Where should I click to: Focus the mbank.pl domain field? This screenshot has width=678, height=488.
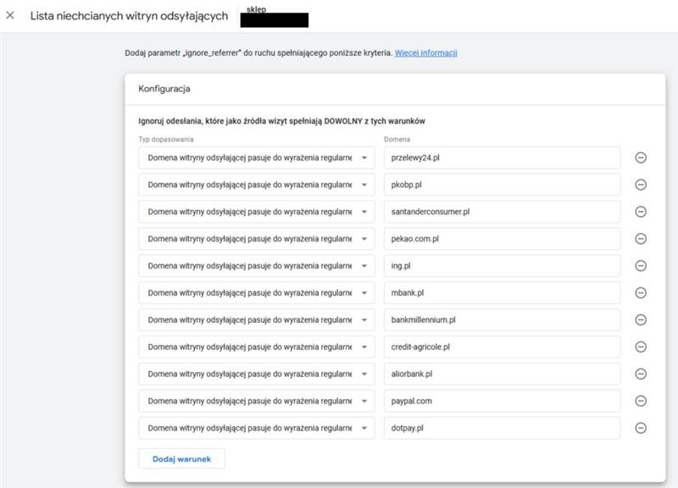pos(501,293)
